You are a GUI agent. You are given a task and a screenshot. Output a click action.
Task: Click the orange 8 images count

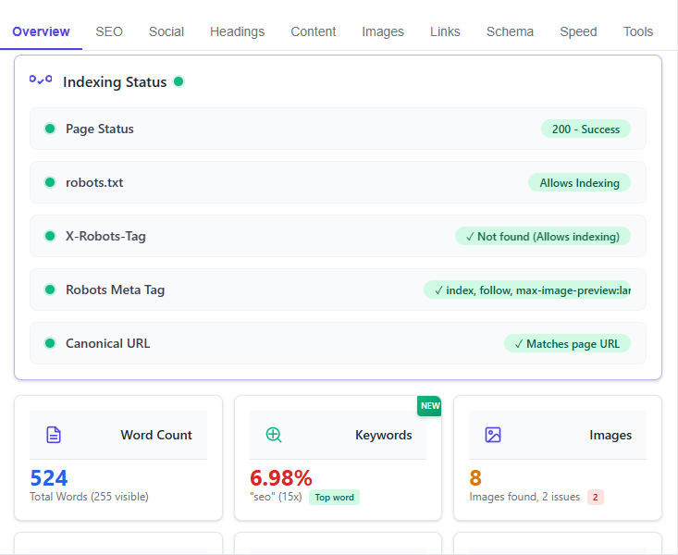tap(475, 478)
